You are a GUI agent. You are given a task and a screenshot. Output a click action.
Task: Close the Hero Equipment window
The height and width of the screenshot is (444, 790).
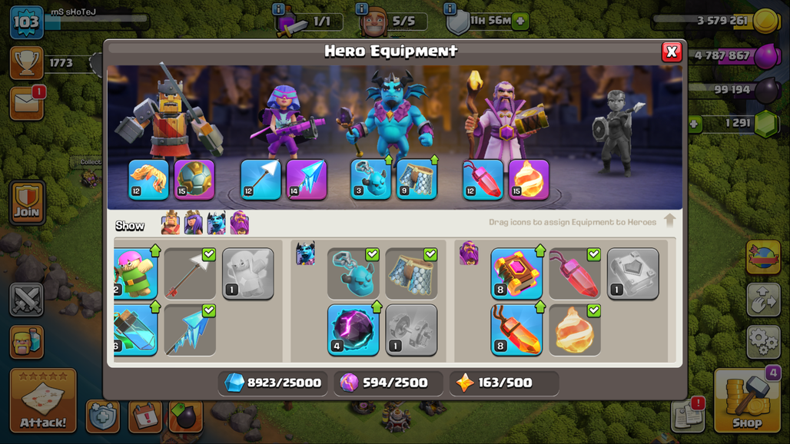click(671, 51)
